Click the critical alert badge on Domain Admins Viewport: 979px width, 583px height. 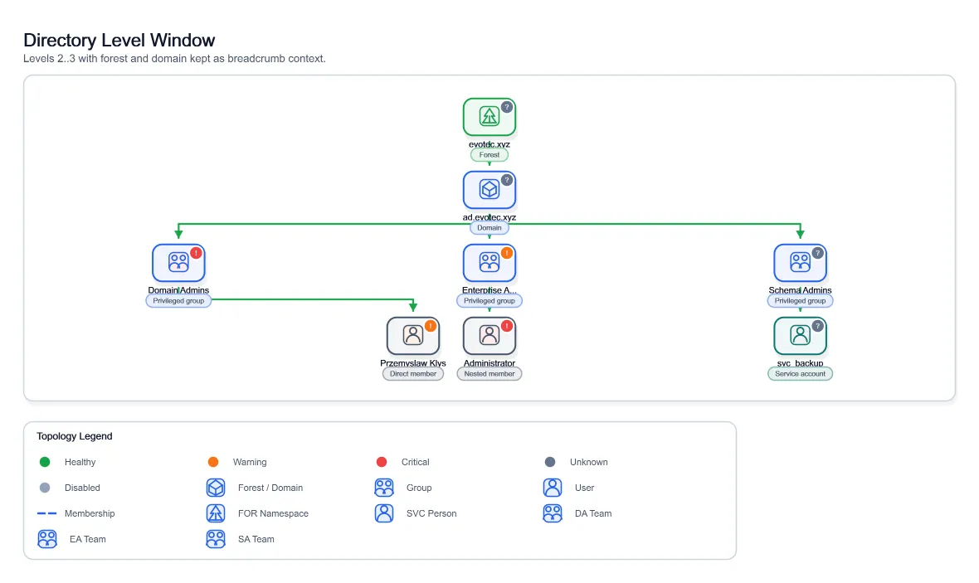click(196, 253)
